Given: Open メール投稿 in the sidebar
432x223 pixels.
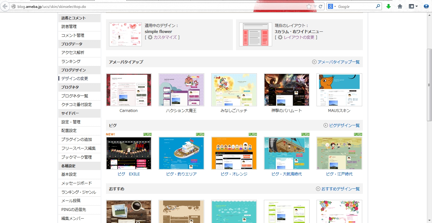Looking at the screenshot, I should click(71, 200).
